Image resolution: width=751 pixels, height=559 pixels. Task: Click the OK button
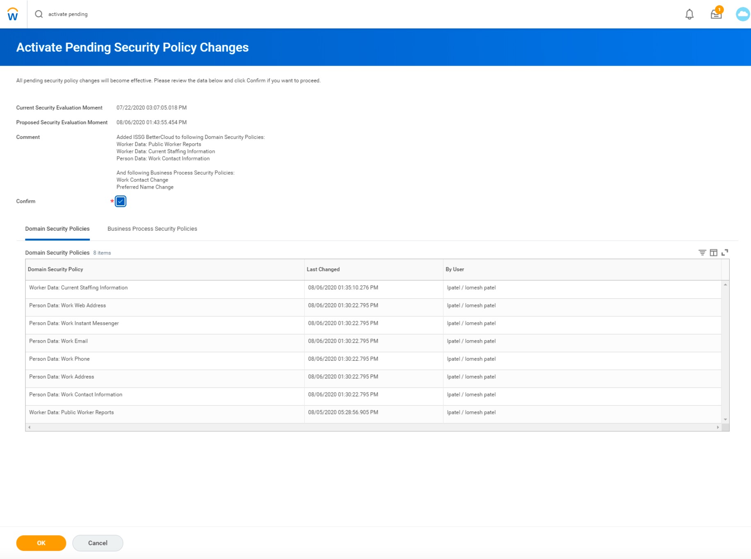(41, 543)
